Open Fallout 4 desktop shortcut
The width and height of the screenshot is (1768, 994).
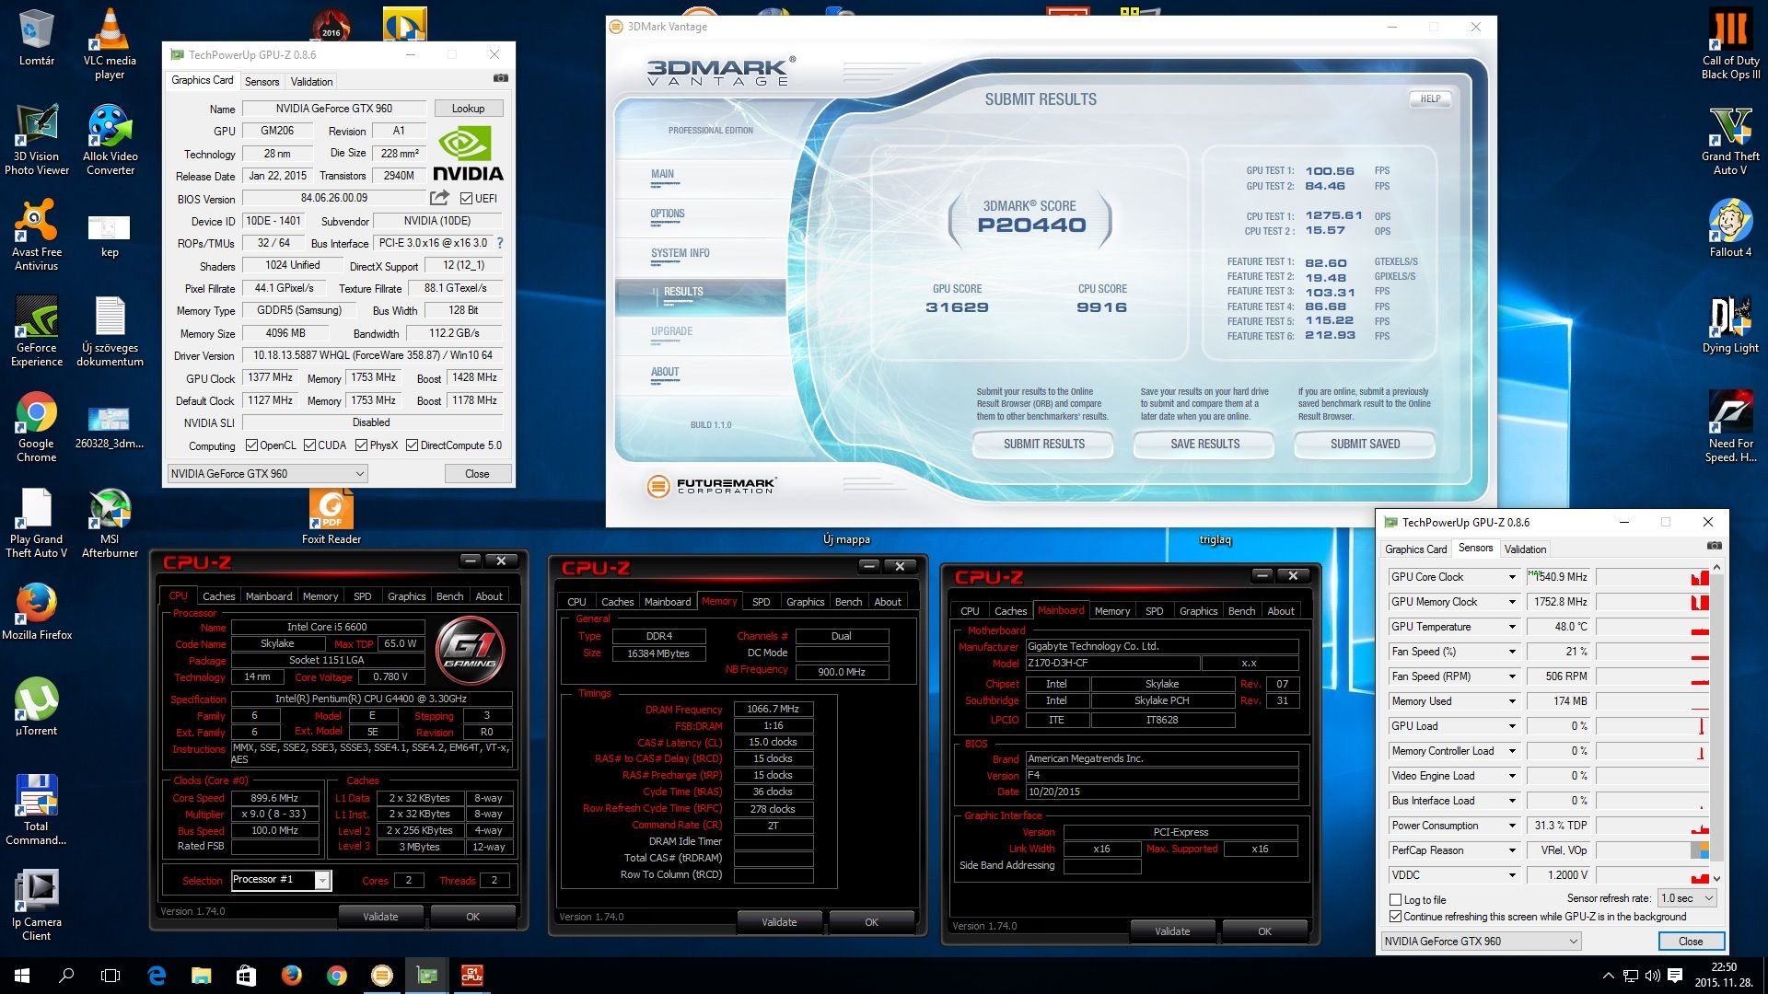click(1730, 228)
